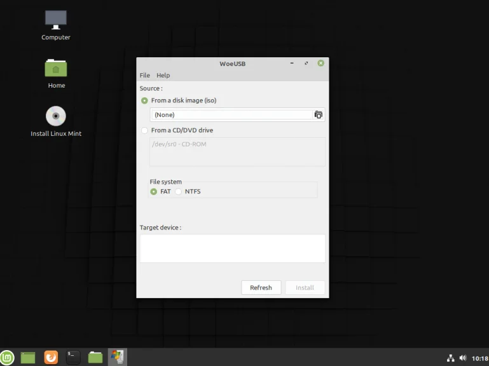Screen dimensions: 489x366
Task: Select From a disk image (iso) option
Action: (144, 100)
